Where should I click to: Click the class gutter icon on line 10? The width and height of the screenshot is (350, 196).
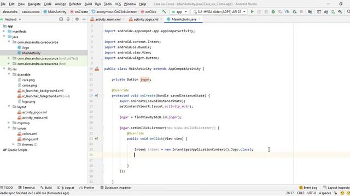pyautogui.click(x=97, y=69)
